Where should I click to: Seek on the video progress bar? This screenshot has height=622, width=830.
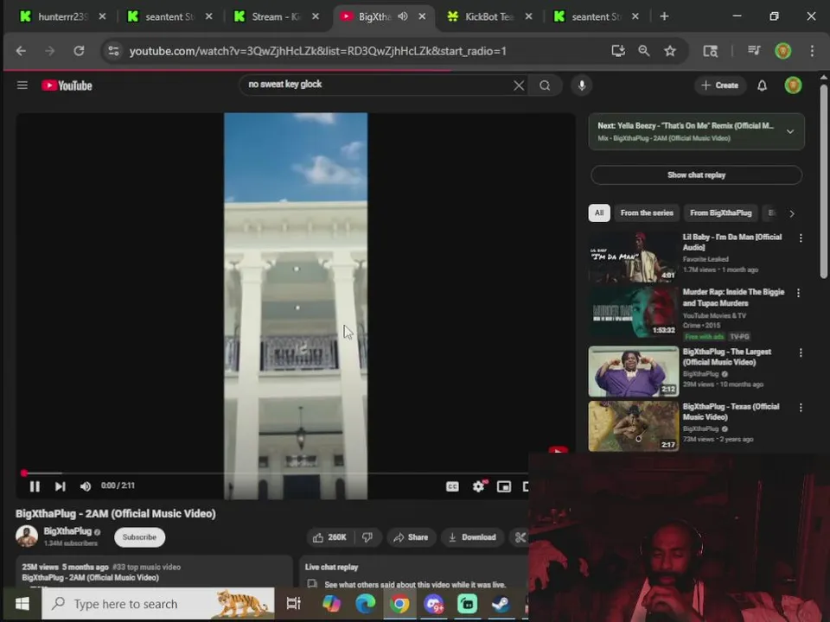275,473
